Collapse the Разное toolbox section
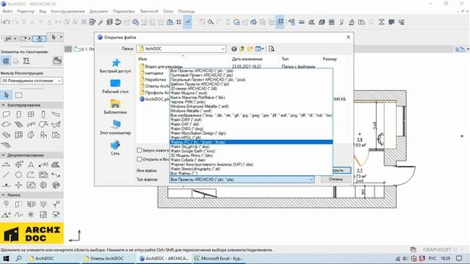This screenshot has width=470, height=264. point(3,195)
